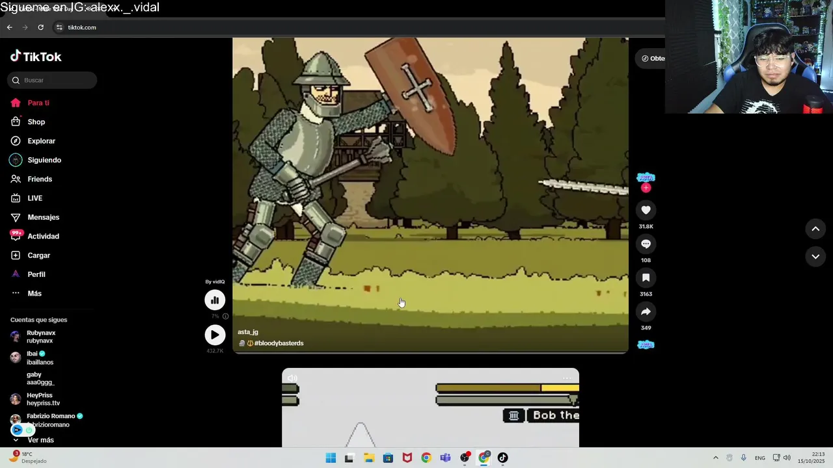Follow asta_jg with plus button
This screenshot has height=468, width=833.
[x=646, y=188]
